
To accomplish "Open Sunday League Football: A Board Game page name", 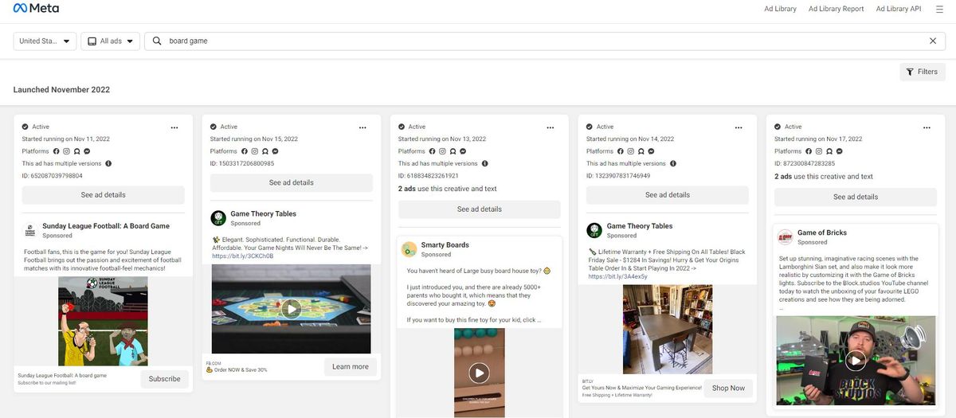I will pyautogui.click(x=106, y=226).
